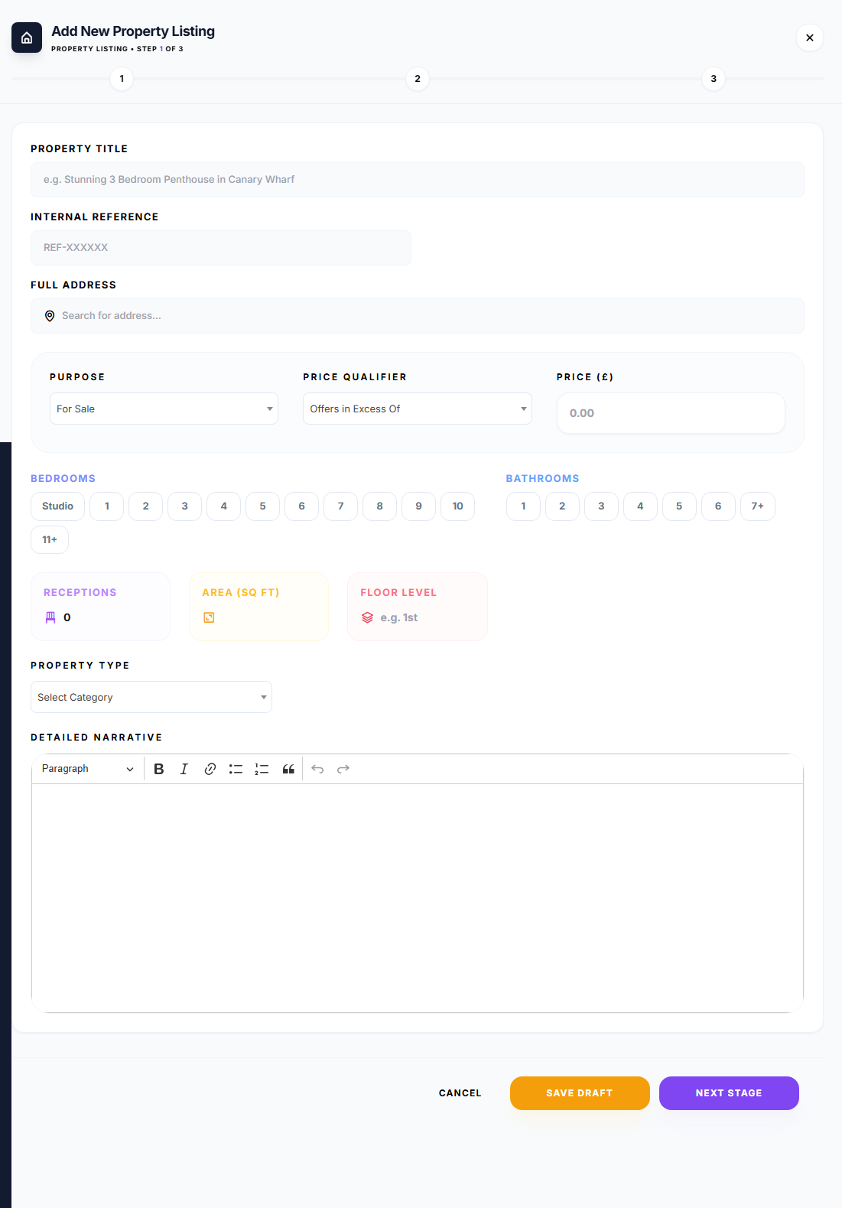Jump to step 2 in the progress bar
Image resolution: width=842 pixels, height=1208 pixels.
pyautogui.click(x=418, y=79)
